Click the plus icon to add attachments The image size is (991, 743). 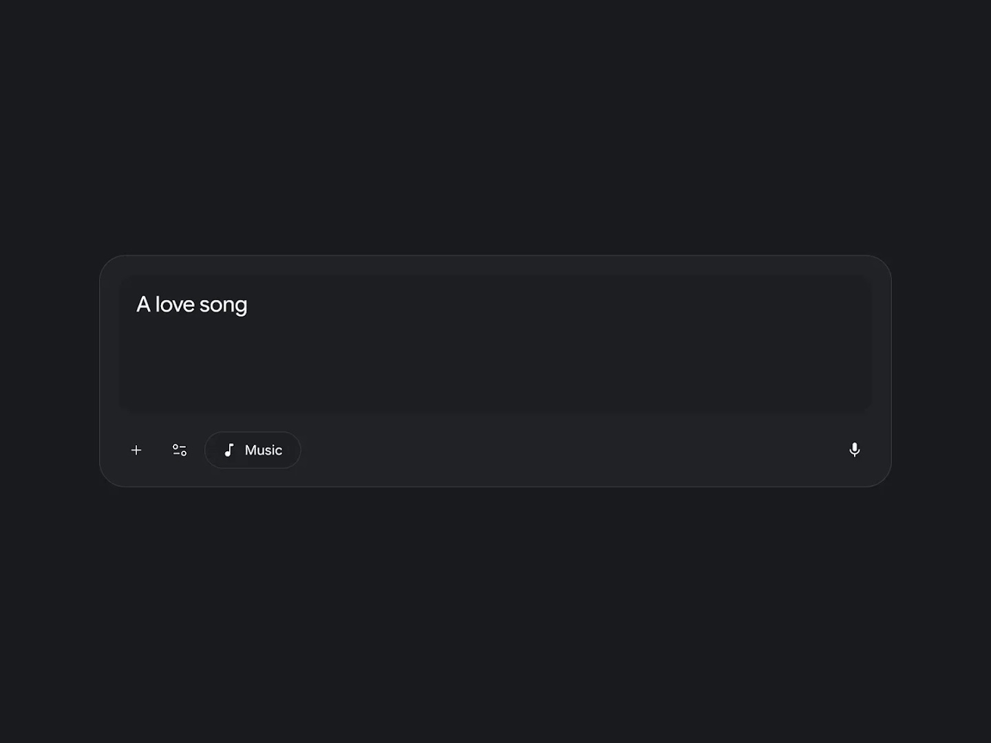click(136, 450)
